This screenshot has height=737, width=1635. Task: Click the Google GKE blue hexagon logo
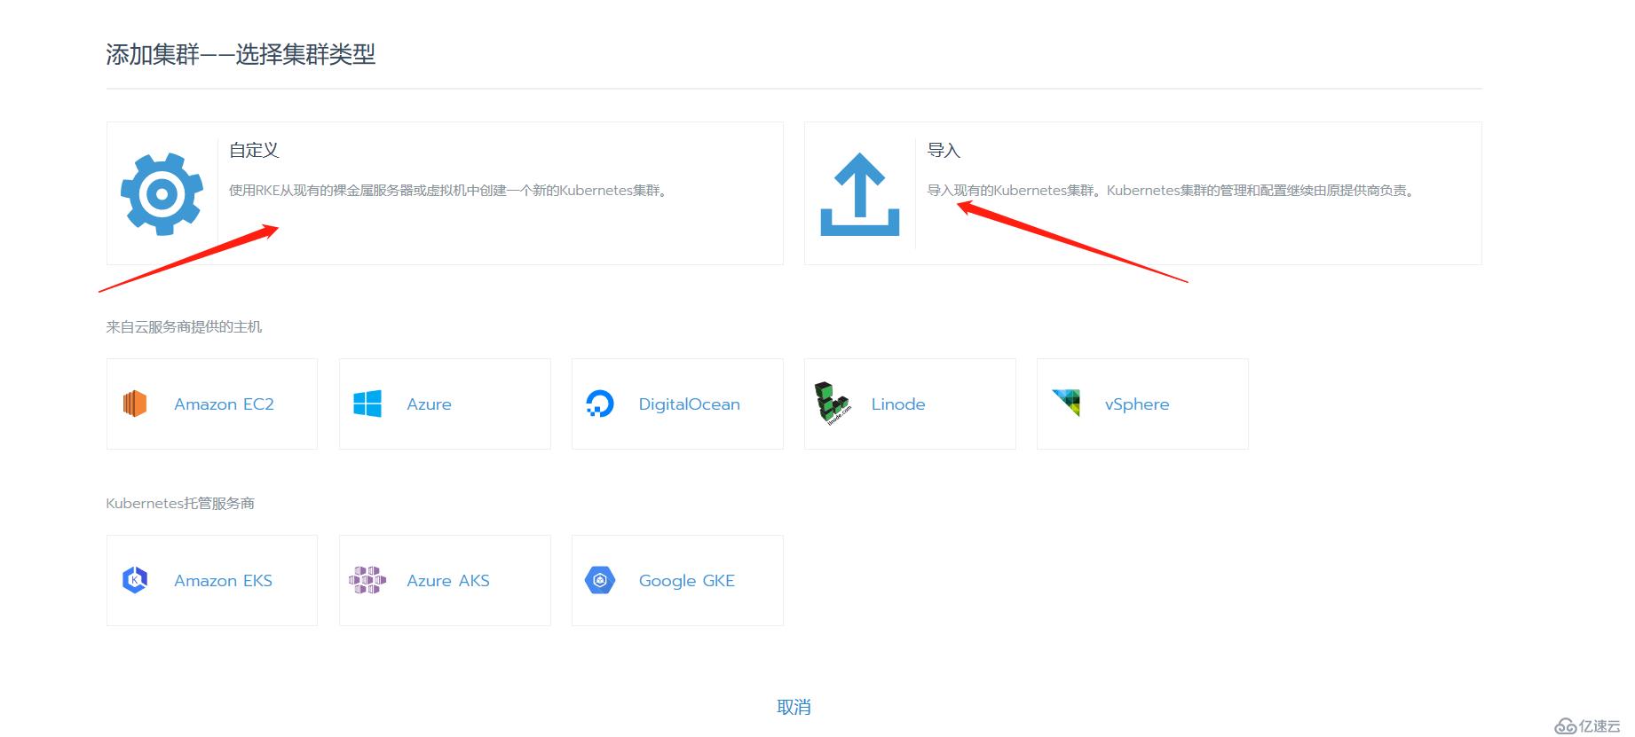click(x=600, y=580)
